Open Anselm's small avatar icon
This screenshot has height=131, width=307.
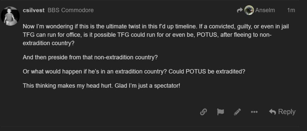(x=249, y=10)
